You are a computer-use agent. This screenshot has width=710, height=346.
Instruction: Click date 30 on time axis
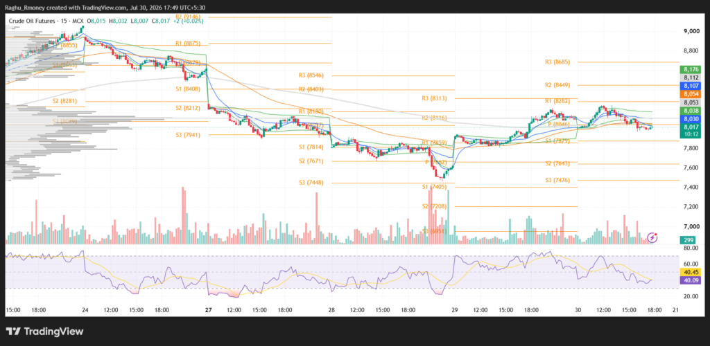point(578,310)
